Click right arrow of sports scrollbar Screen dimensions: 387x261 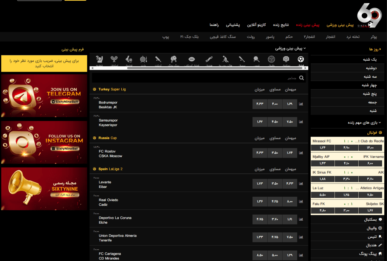[x=305, y=68]
